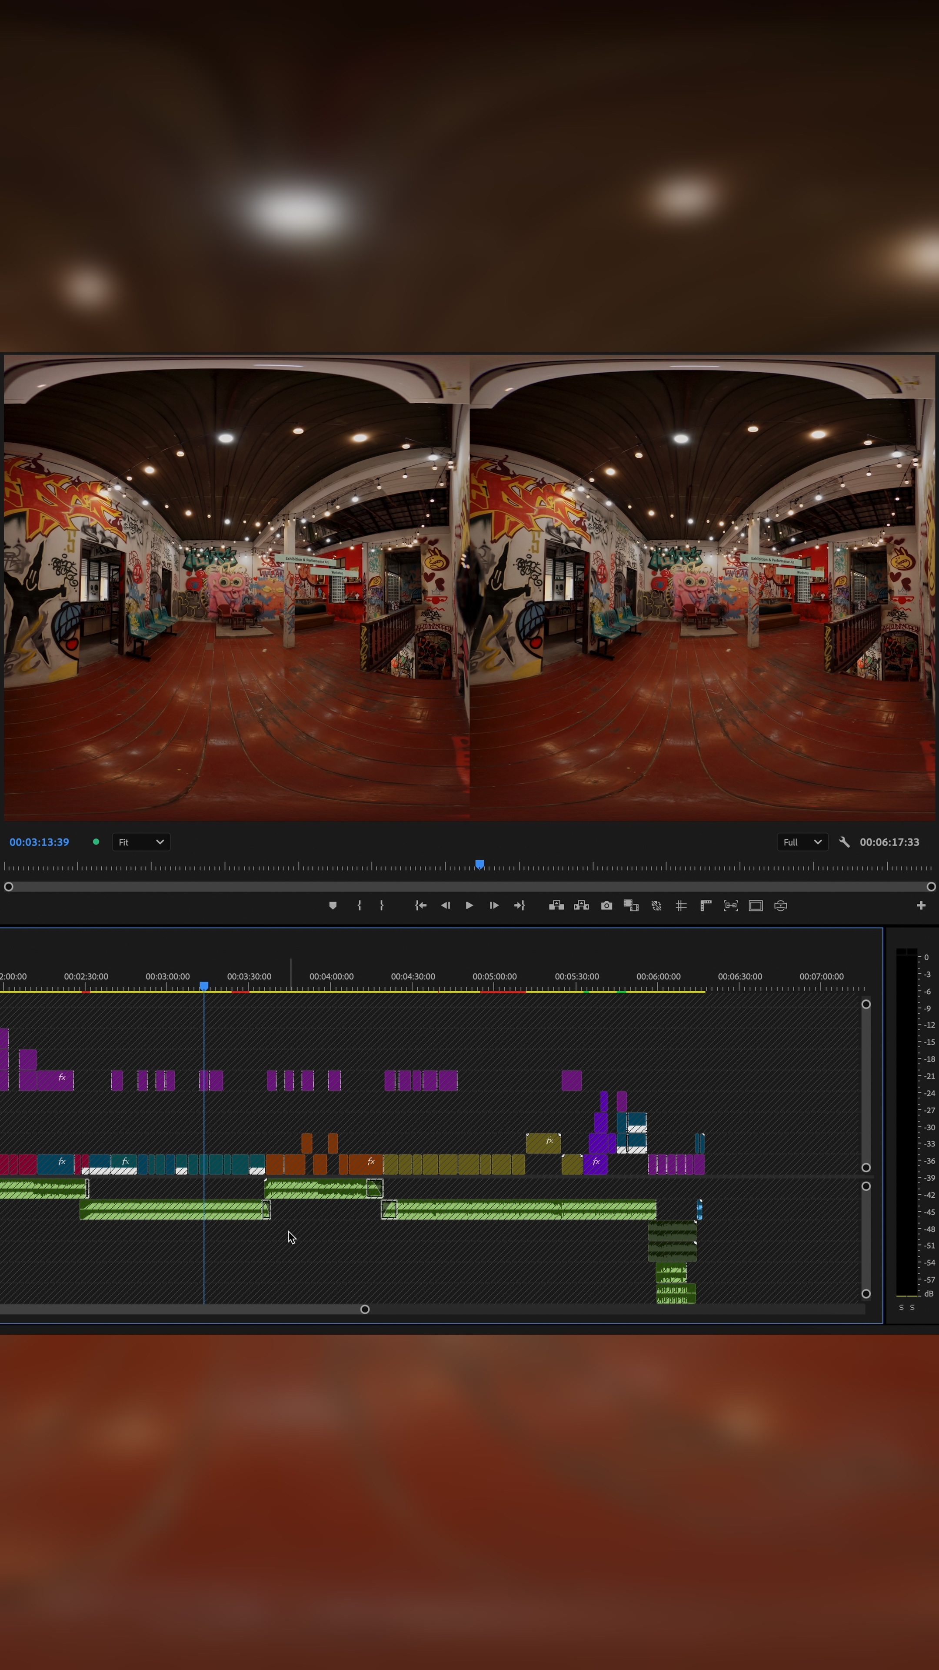
Task: Click the Add Marker button
Action: 333,905
